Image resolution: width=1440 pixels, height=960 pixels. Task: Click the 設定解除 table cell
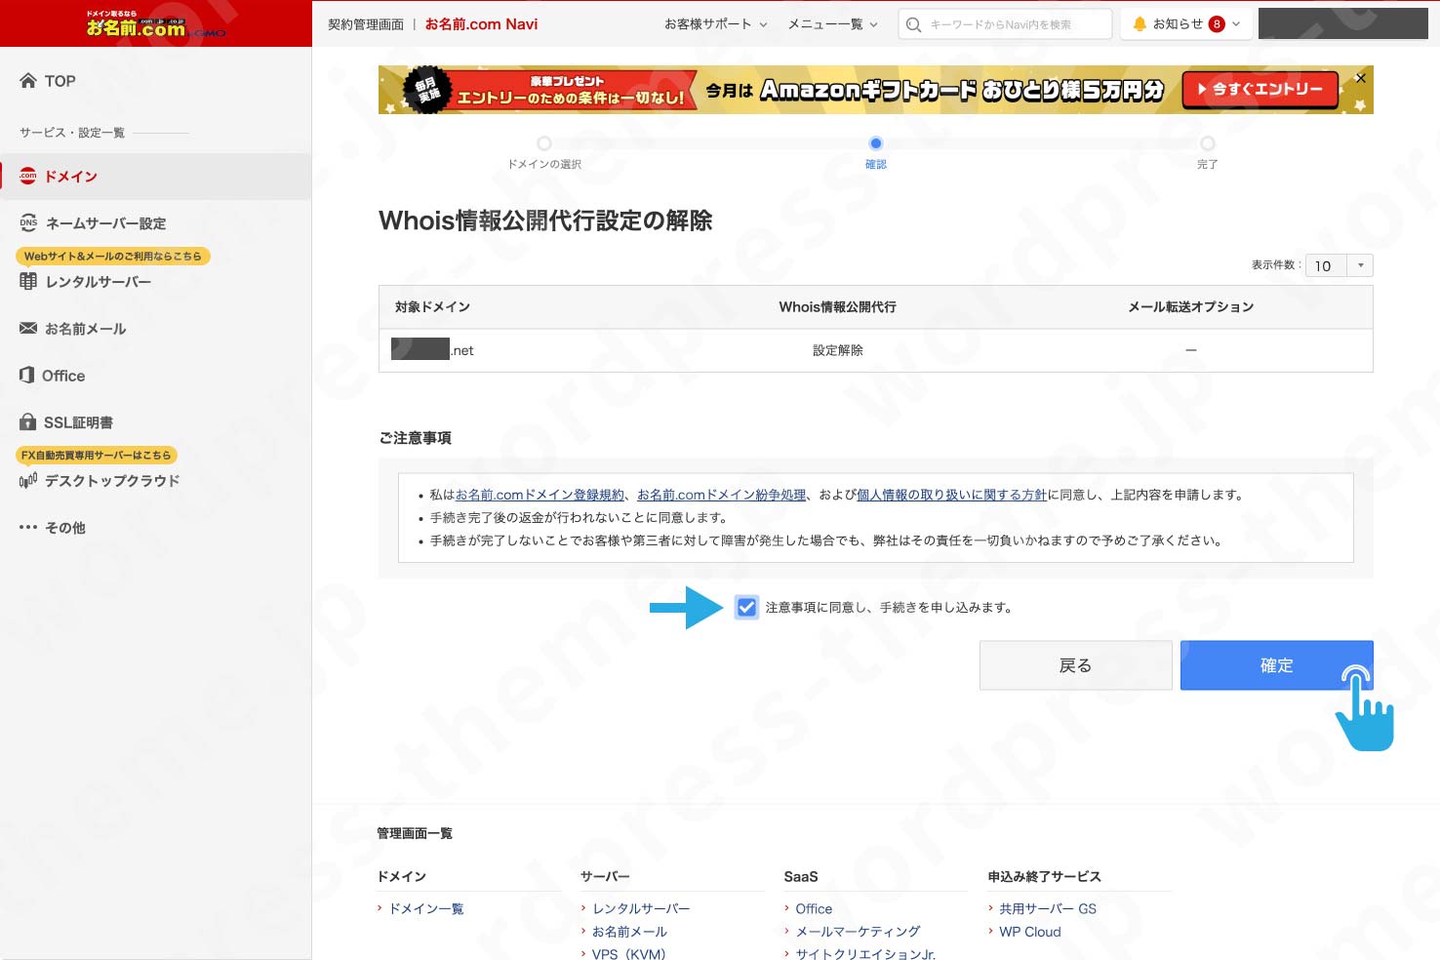pyautogui.click(x=838, y=350)
